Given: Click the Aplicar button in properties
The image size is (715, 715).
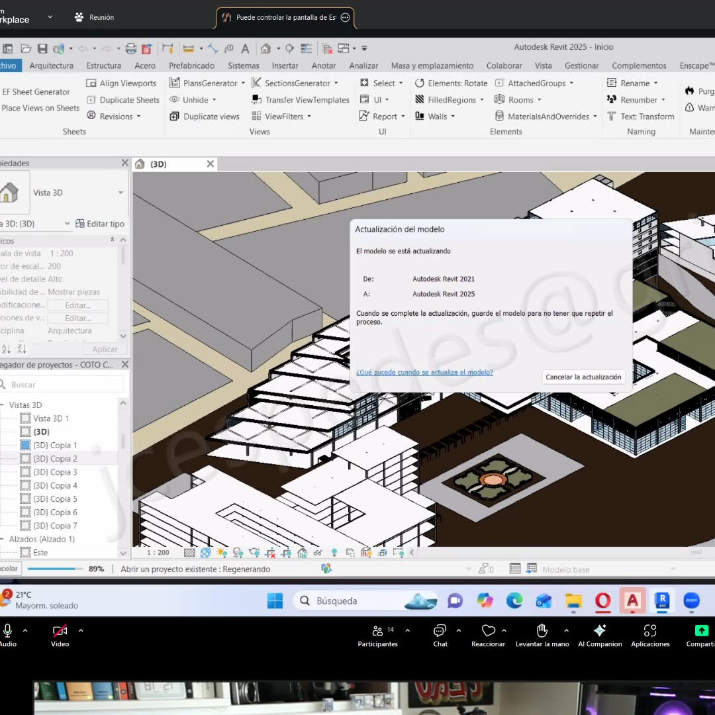Looking at the screenshot, I should (105, 350).
